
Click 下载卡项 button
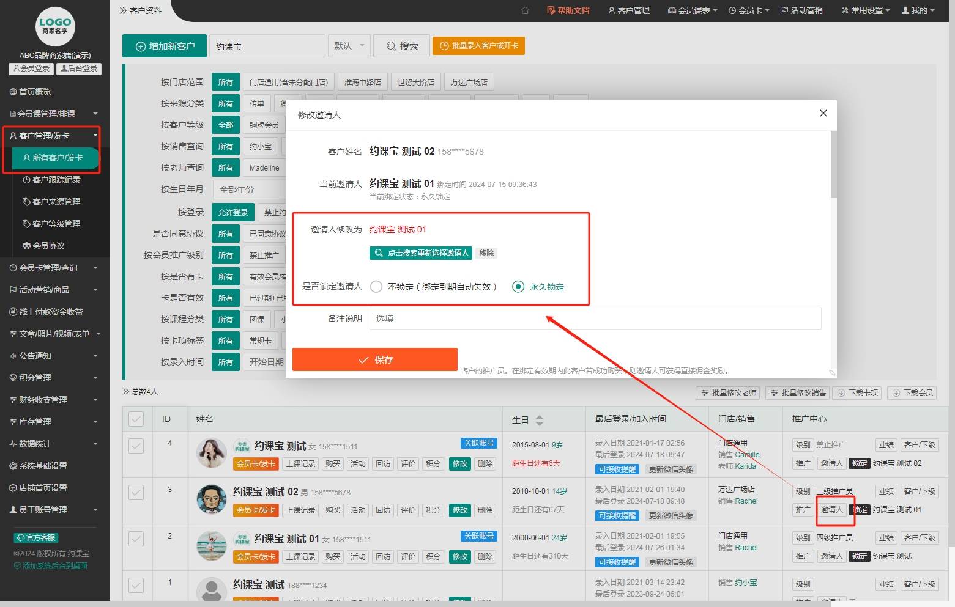coord(857,393)
